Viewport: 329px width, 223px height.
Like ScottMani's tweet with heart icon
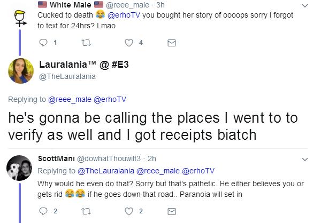[x=129, y=212]
